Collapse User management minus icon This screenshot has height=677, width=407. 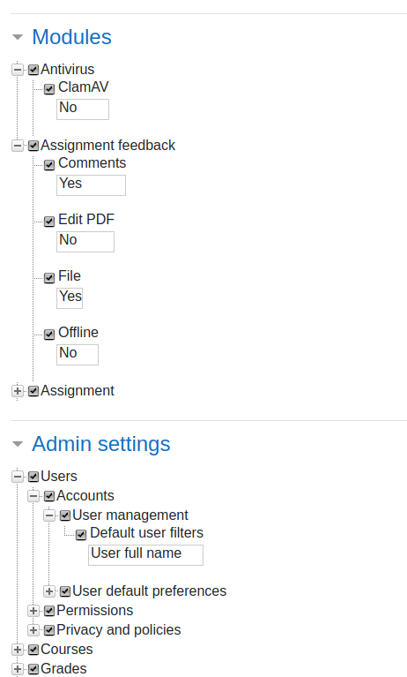(x=49, y=515)
